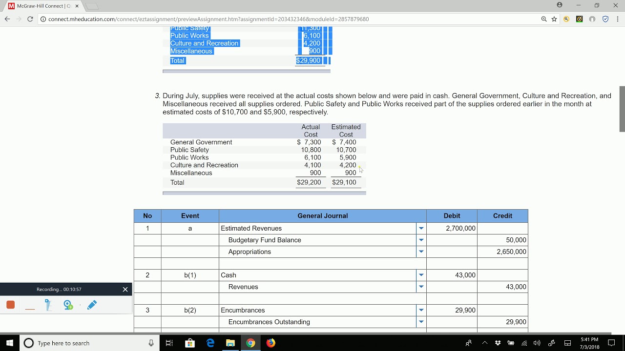Click the Cortana microphone icon

pyautogui.click(x=151, y=343)
